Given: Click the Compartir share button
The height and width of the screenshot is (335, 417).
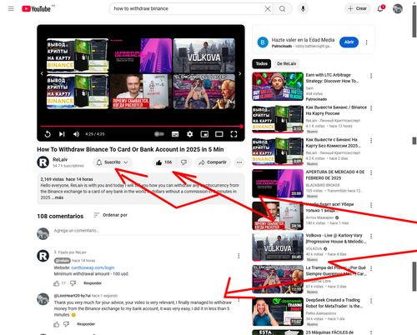Looking at the screenshot, I should tap(213, 162).
